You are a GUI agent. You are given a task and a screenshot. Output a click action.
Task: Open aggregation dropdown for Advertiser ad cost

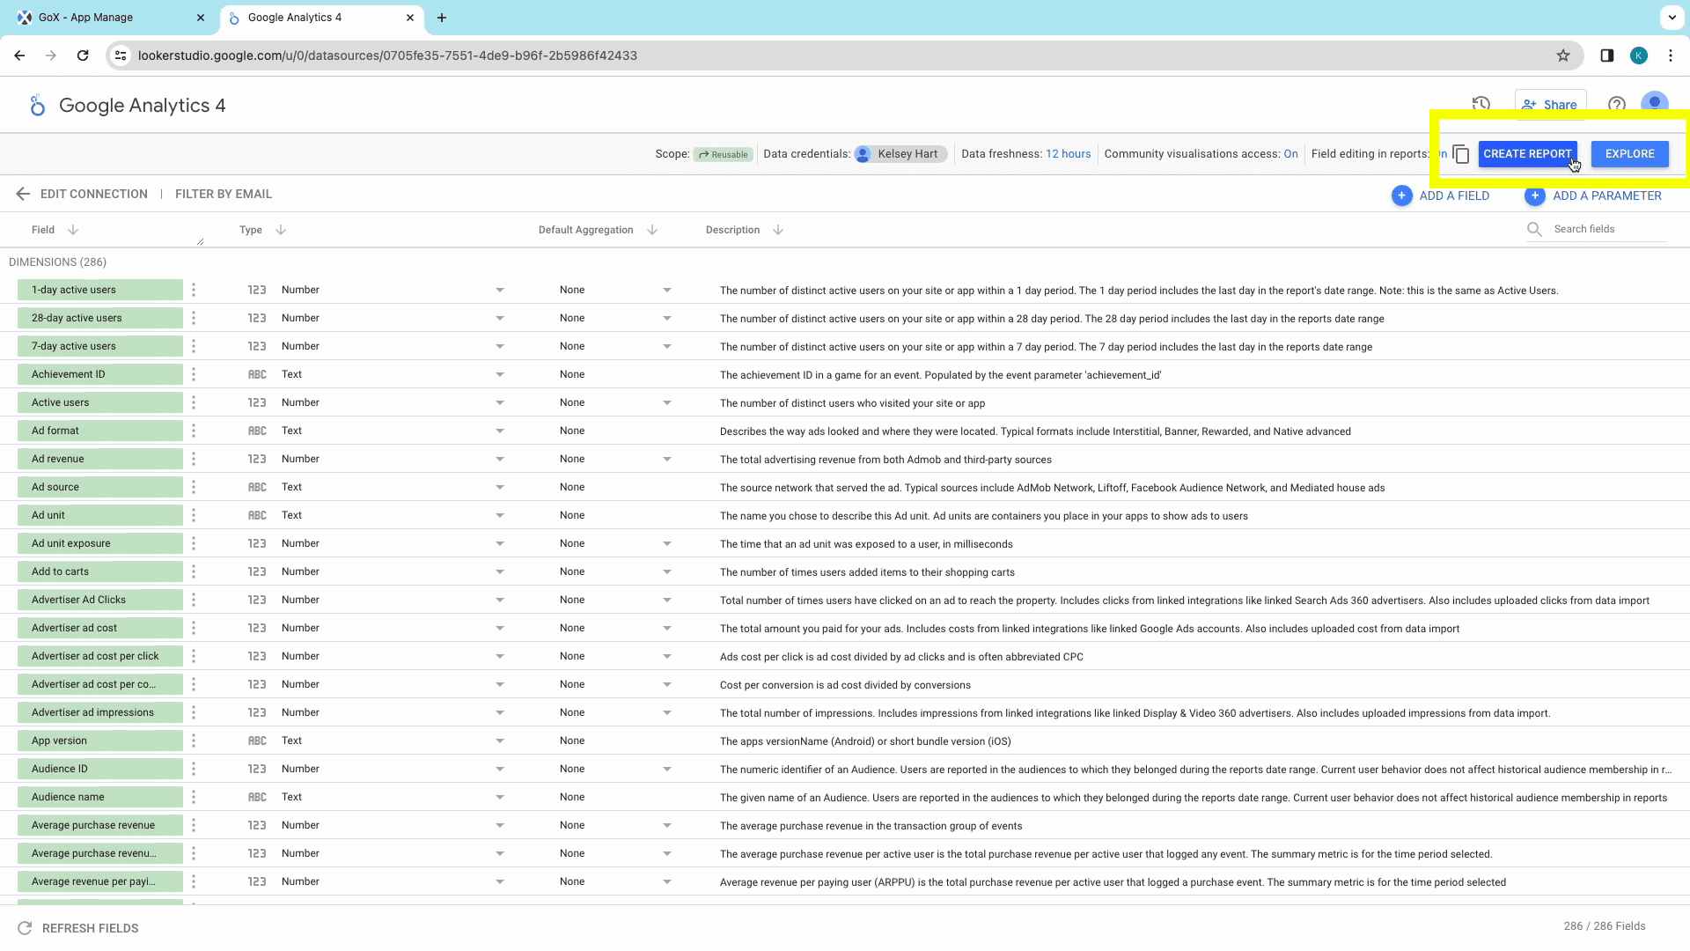(x=667, y=629)
